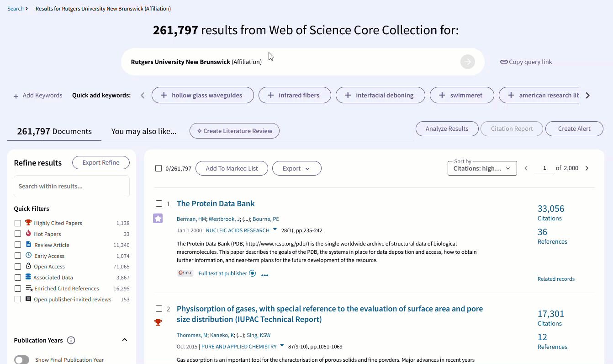Click Search within results field
The width and height of the screenshot is (613, 364).
click(x=72, y=186)
